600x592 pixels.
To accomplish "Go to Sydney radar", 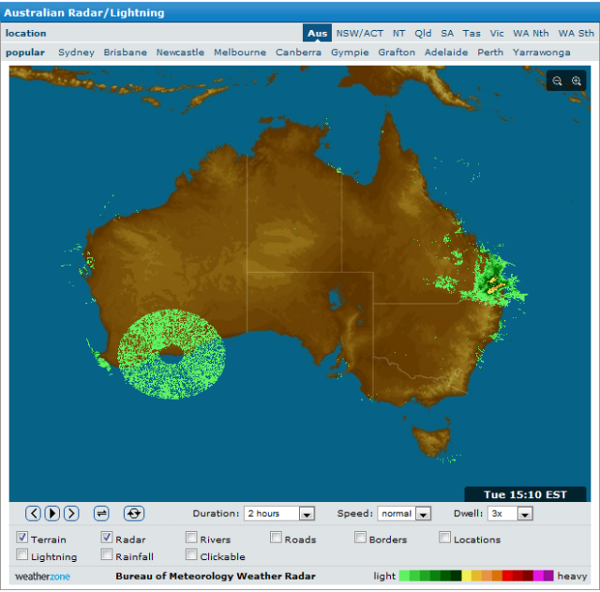I will tap(76, 53).
